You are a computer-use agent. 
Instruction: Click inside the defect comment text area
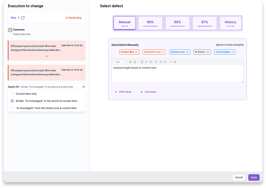point(177,74)
